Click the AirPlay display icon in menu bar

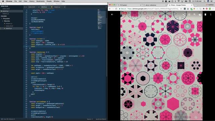click(x=182, y=1)
